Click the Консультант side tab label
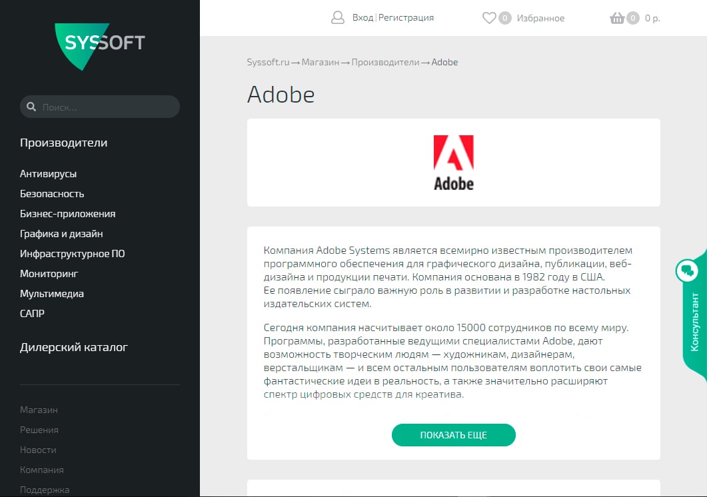This screenshot has height=497, width=707. [695, 322]
